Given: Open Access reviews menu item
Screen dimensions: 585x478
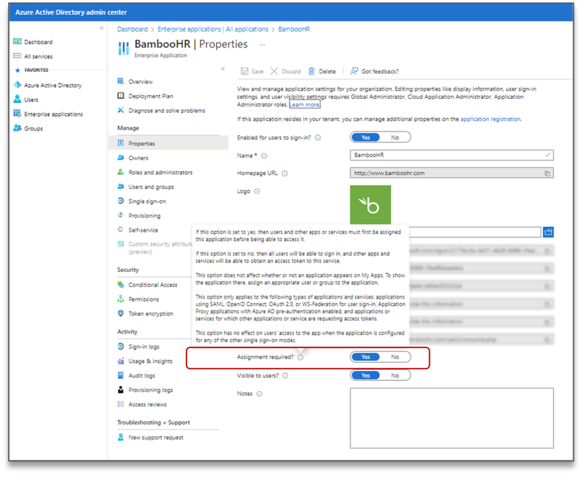Looking at the screenshot, I should click(x=147, y=404).
